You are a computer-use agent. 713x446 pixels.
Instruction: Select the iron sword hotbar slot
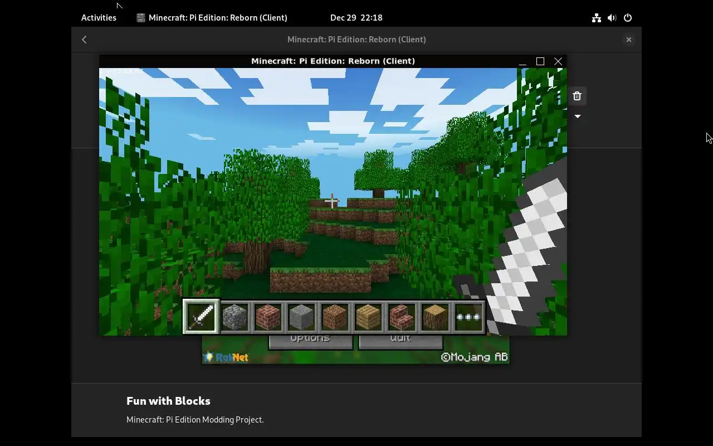click(x=201, y=317)
